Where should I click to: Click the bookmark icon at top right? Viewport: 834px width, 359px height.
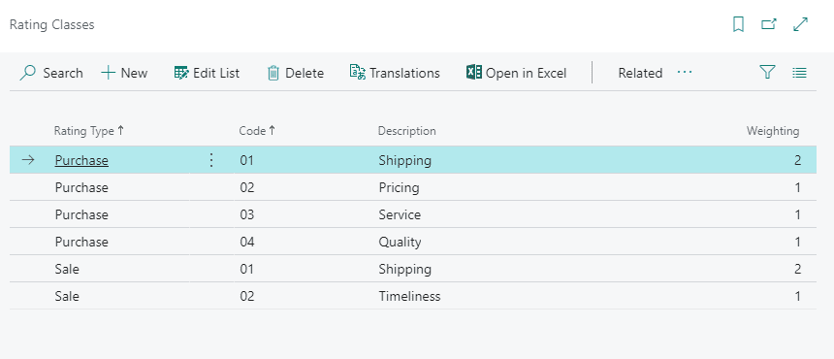coord(738,24)
